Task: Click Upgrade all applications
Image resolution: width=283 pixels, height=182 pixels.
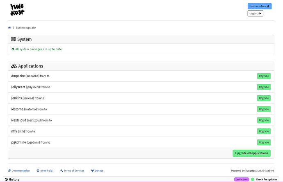Action: point(251,153)
